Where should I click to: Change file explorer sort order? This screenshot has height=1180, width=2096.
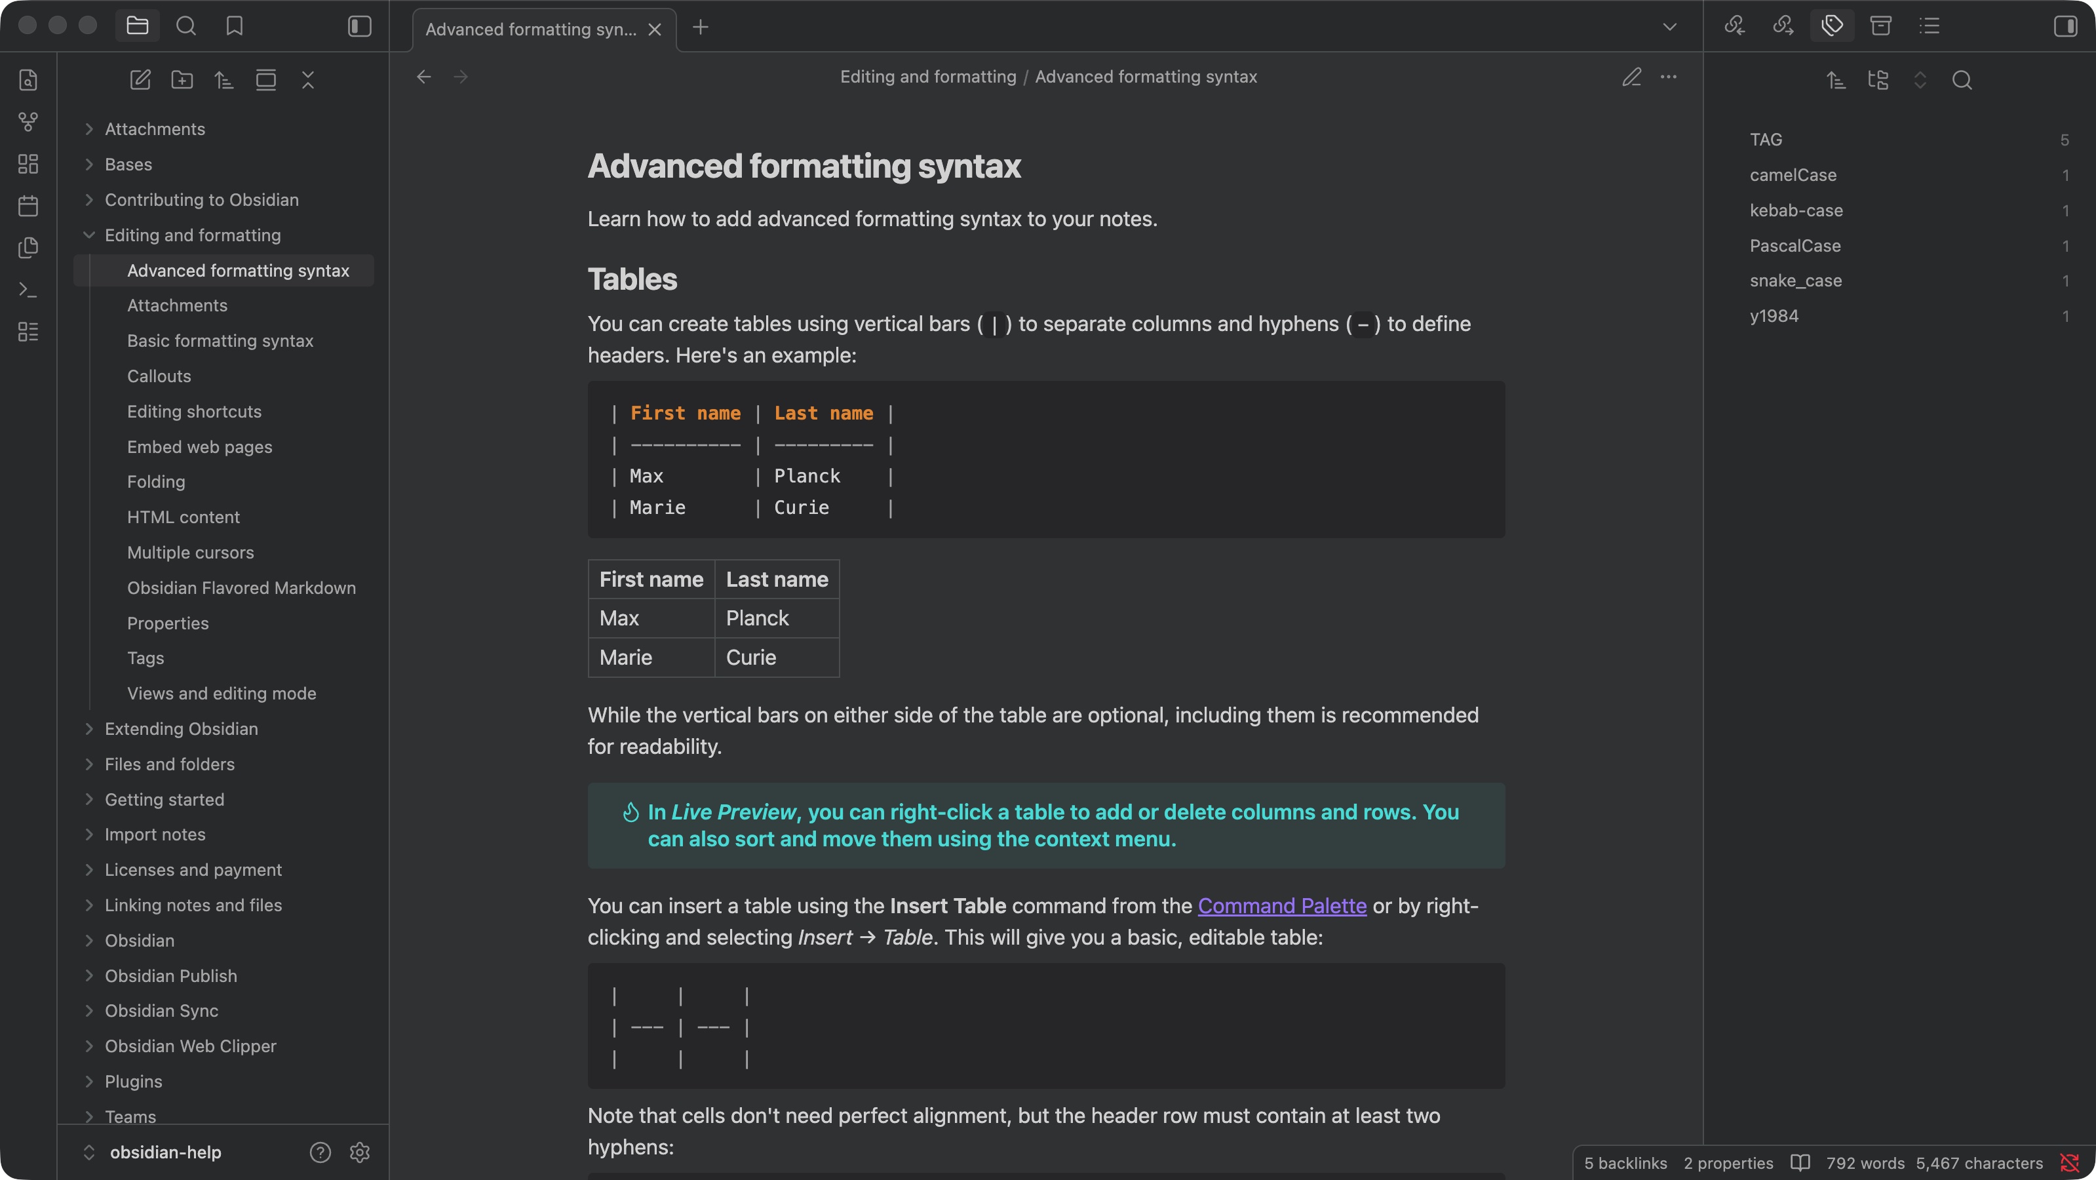(223, 80)
